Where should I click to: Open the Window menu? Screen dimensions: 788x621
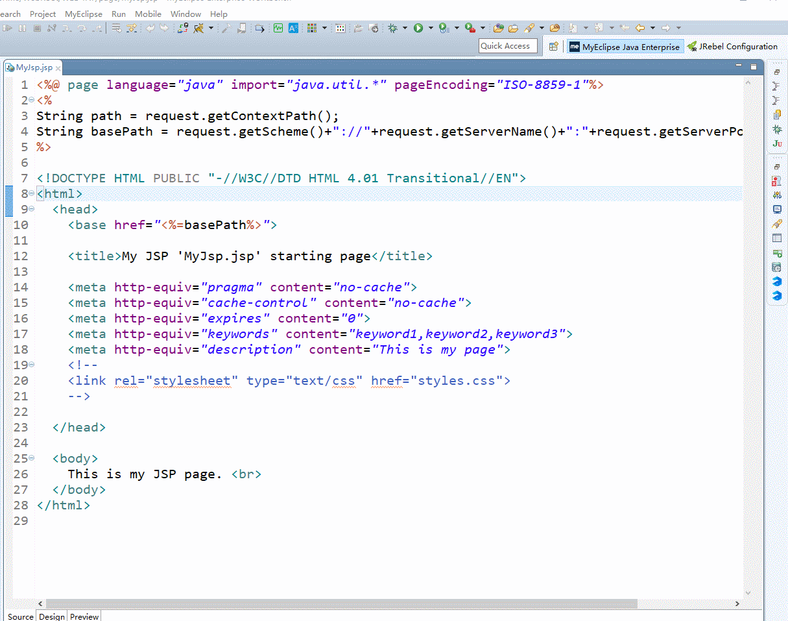[x=185, y=14]
